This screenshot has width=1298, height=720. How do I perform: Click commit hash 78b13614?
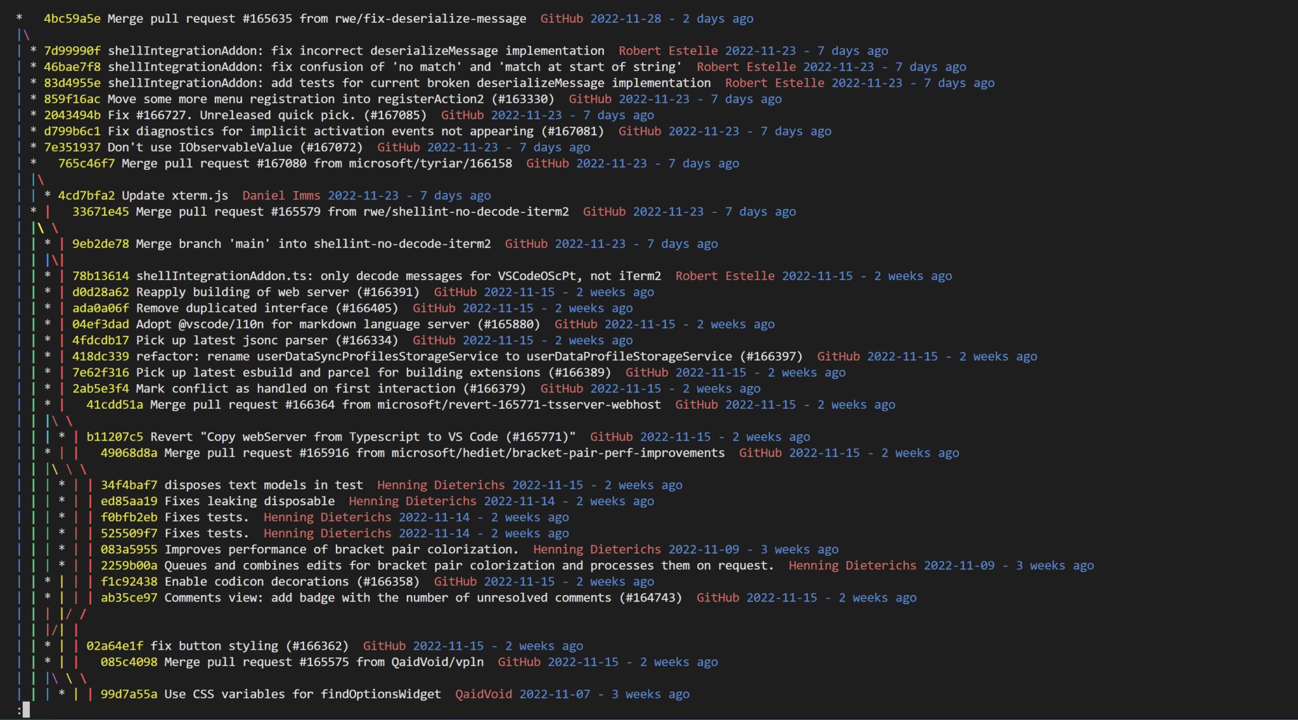point(100,276)
